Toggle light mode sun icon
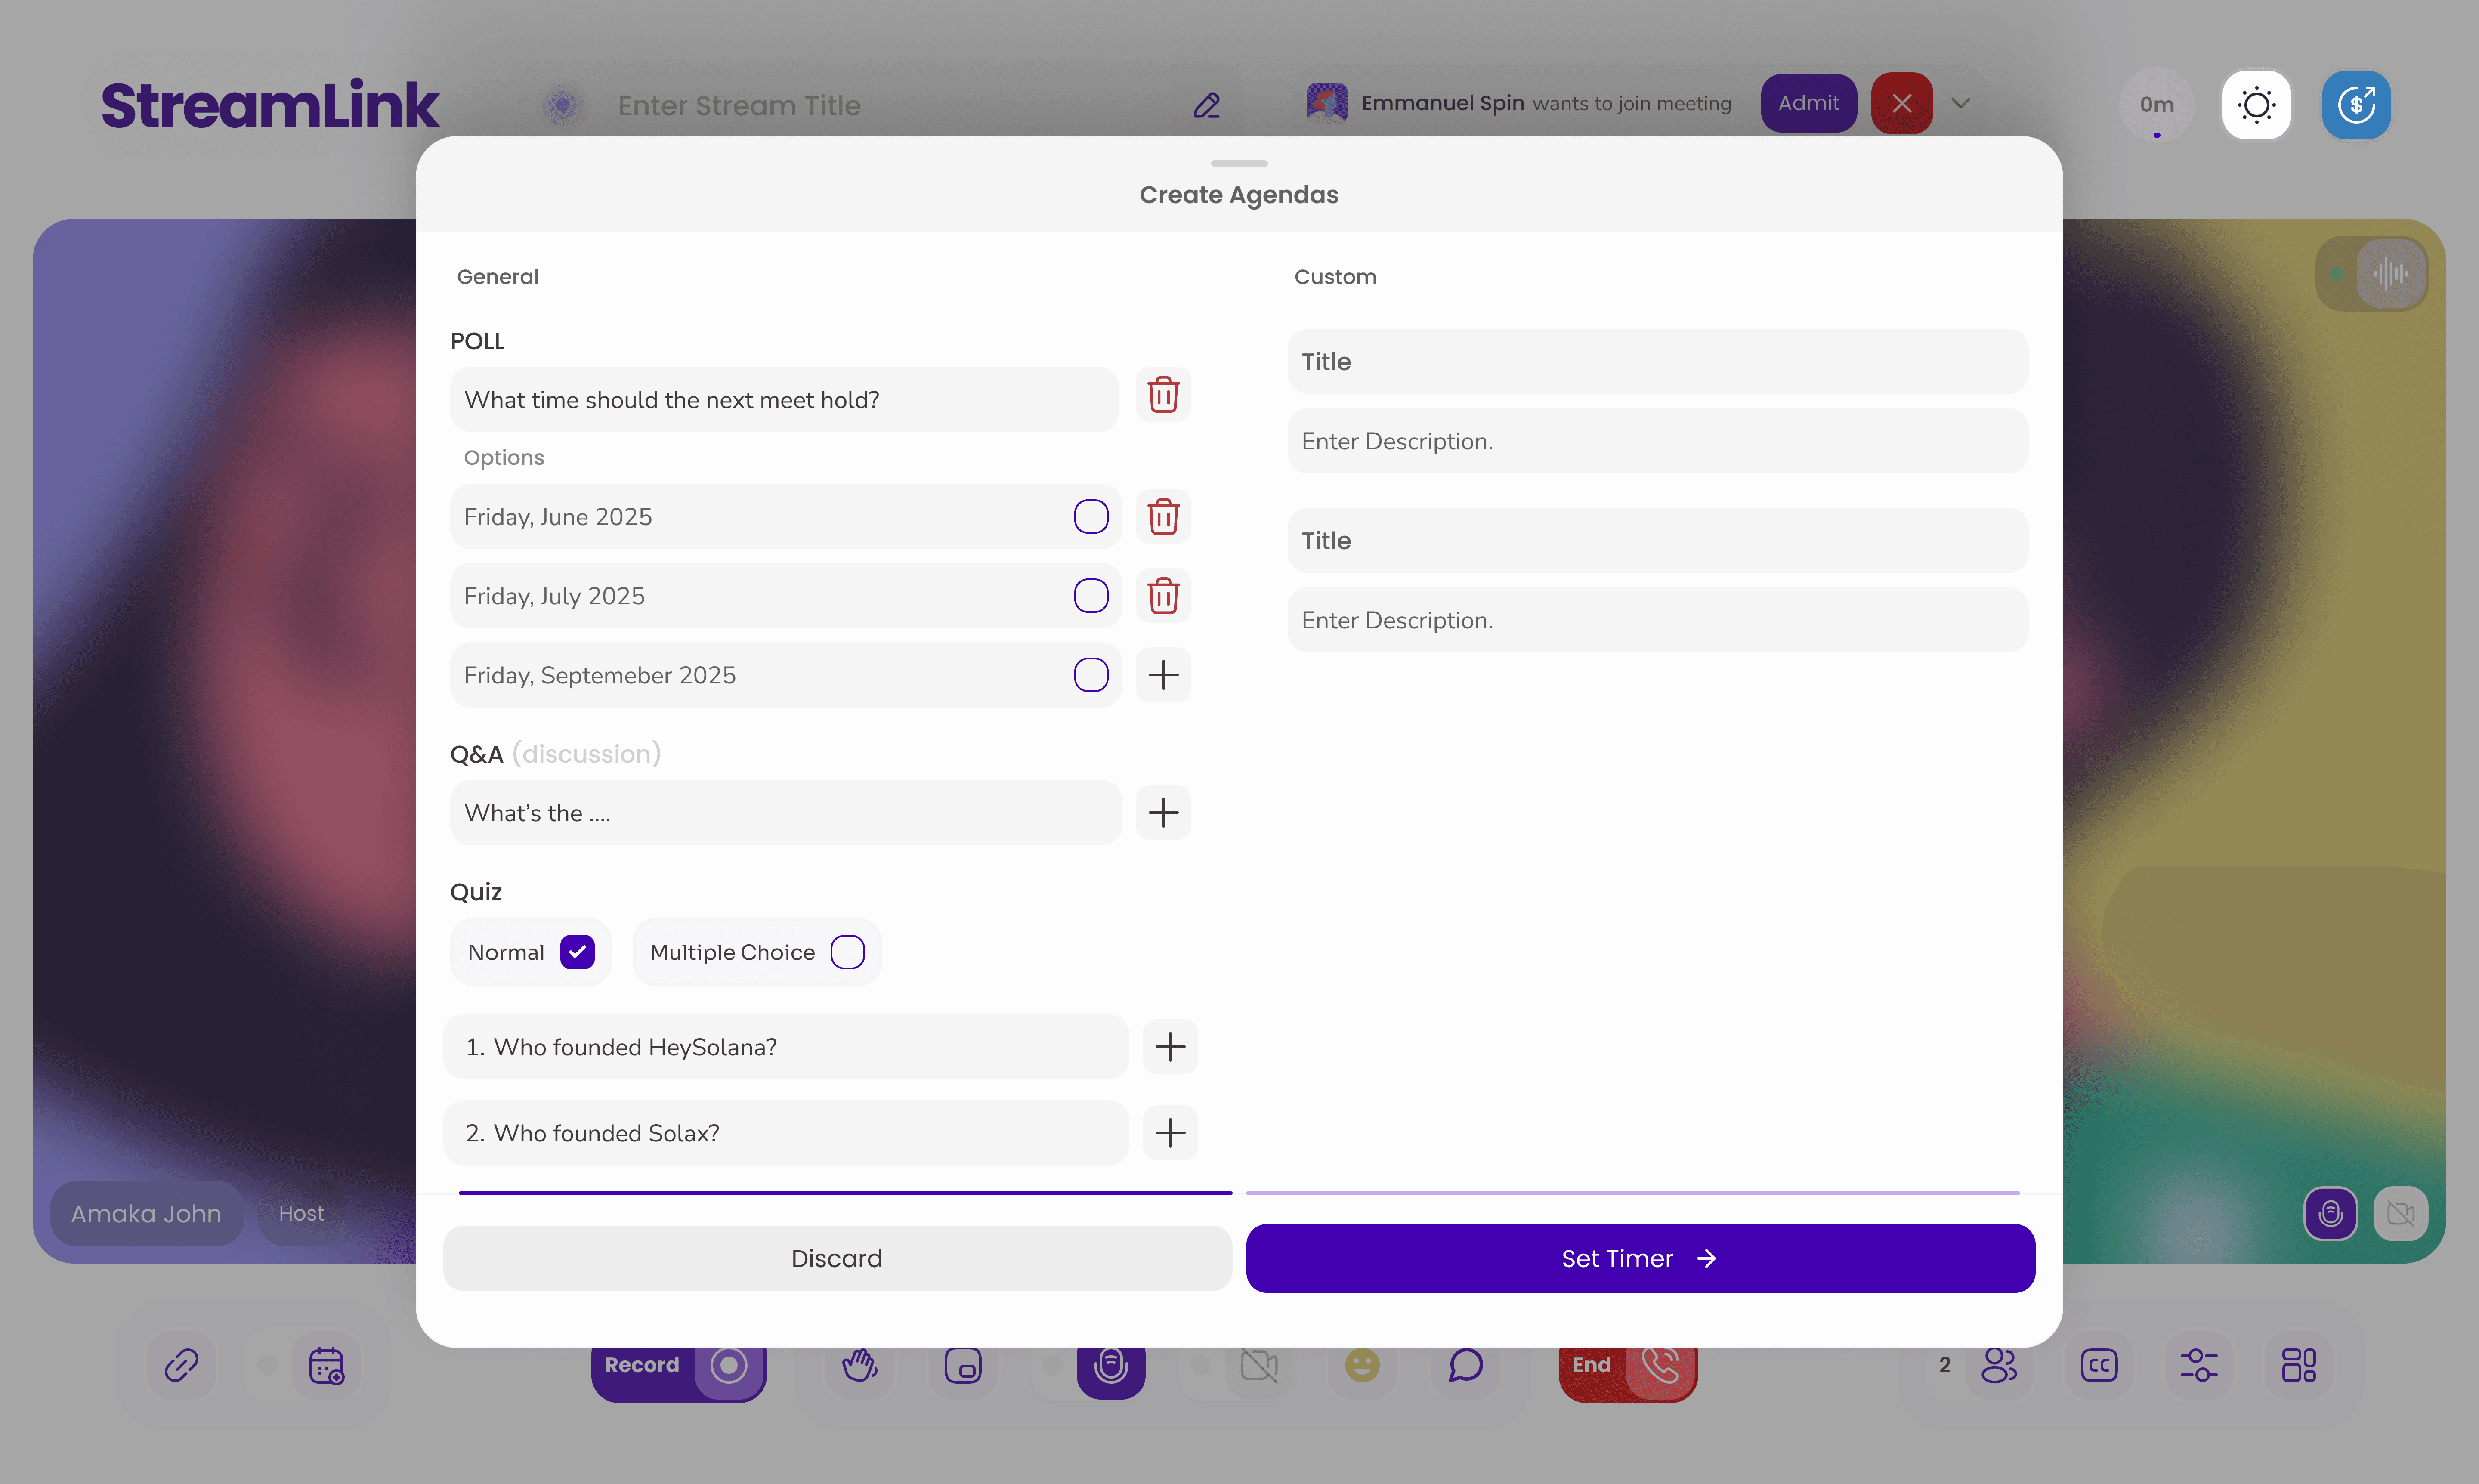The height and width of the screenshot is (1484, 2479). [2256, 105]
